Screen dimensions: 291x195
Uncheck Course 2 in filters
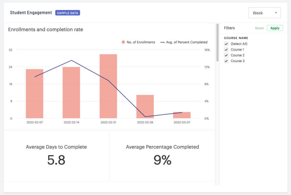tap(226, 55)
